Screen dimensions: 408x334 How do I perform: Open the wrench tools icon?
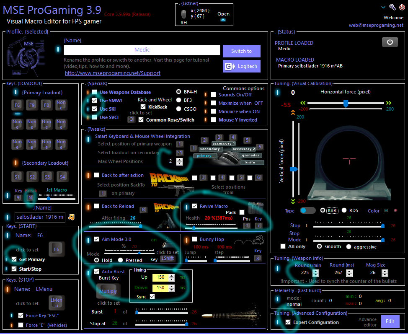[392, 7]
